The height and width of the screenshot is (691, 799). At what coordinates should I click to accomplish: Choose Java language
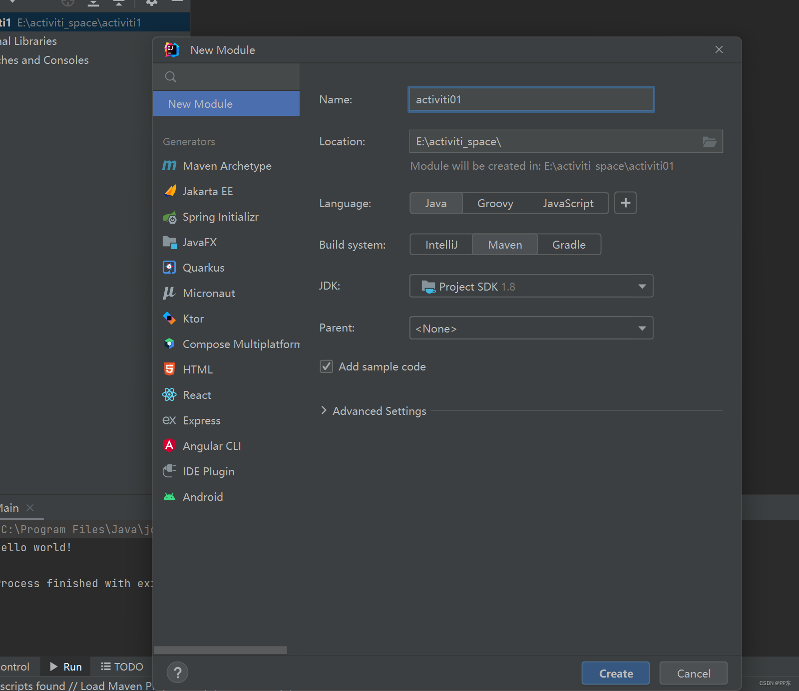tap(436, 203)
